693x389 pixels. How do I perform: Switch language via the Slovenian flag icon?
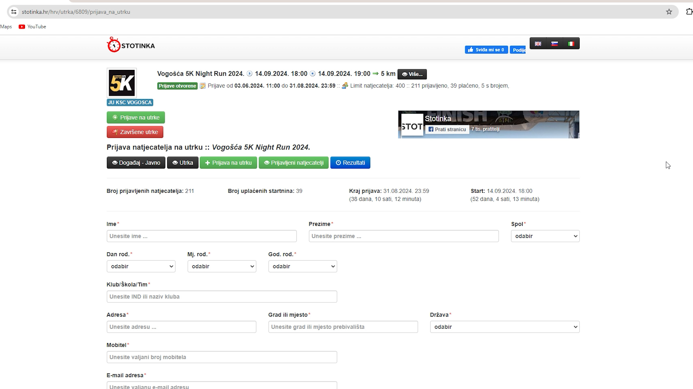(x=555, y=44)
